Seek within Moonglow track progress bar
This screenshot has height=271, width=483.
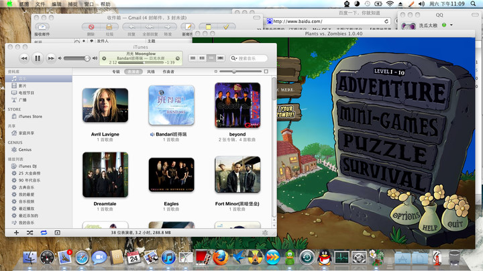[141, 62]
